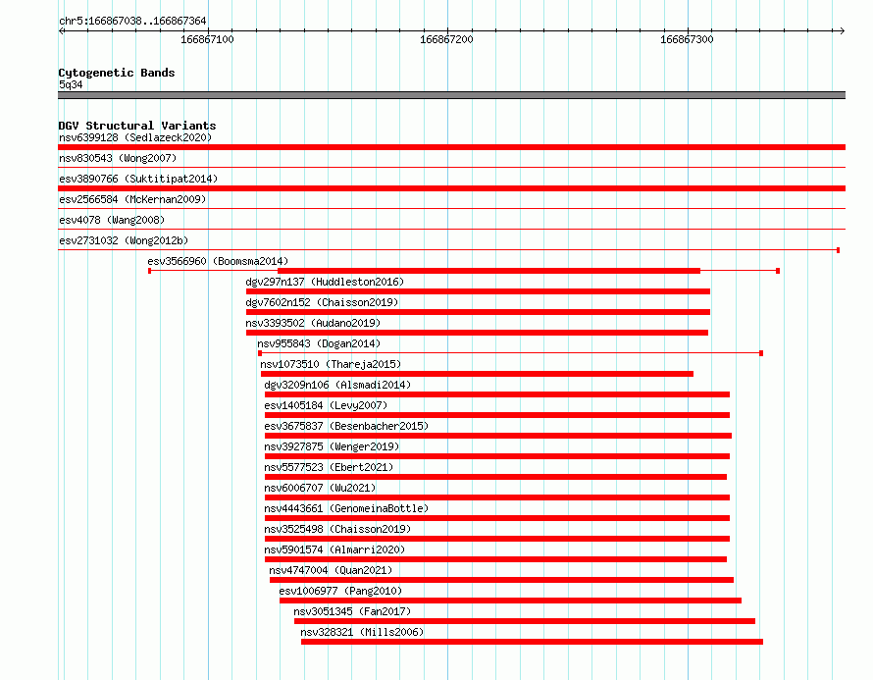Click the left arrow of the coordinate ruler
The width and height of the screenshot is (873, 680).
62,30
